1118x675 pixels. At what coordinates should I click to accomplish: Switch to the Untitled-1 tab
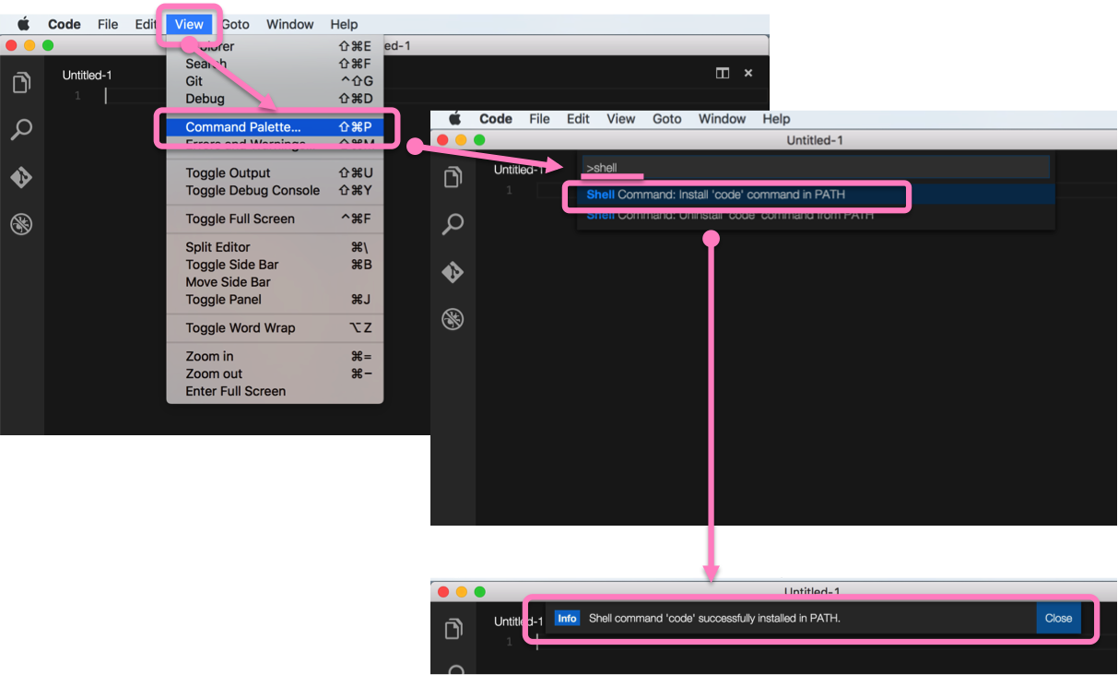87,74
